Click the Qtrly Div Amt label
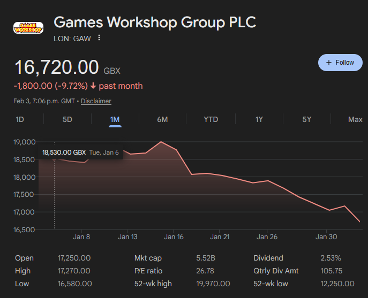This screenshot has height=298, width=368. coord(276,271)
